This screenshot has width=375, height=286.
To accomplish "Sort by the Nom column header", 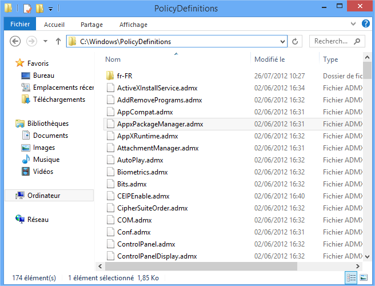I will point(113,59).
